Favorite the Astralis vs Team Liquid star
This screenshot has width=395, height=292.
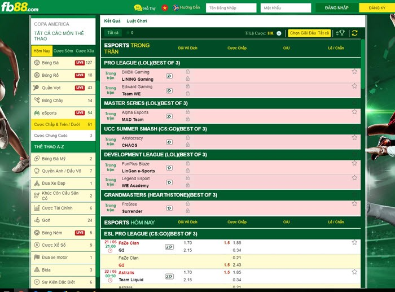pyautogui.click(x=354, y=272)
